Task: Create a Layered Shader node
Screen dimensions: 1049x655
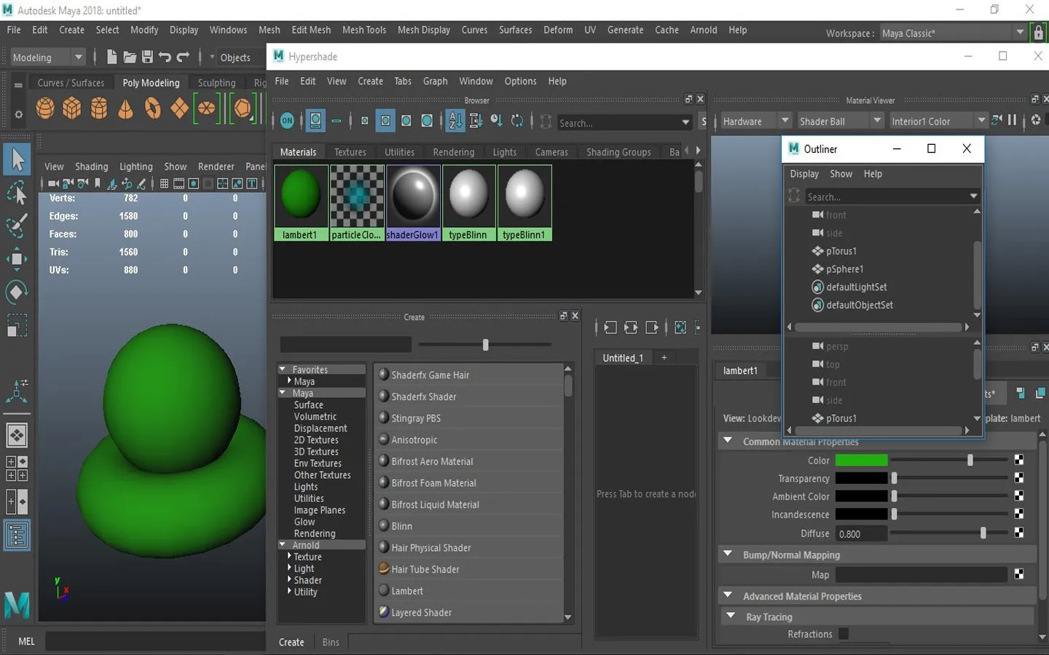Action: point(470,613)
